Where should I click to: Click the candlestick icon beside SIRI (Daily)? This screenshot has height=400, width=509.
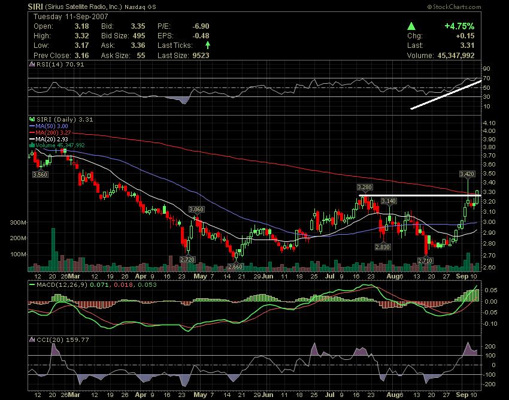coord(32,119)
